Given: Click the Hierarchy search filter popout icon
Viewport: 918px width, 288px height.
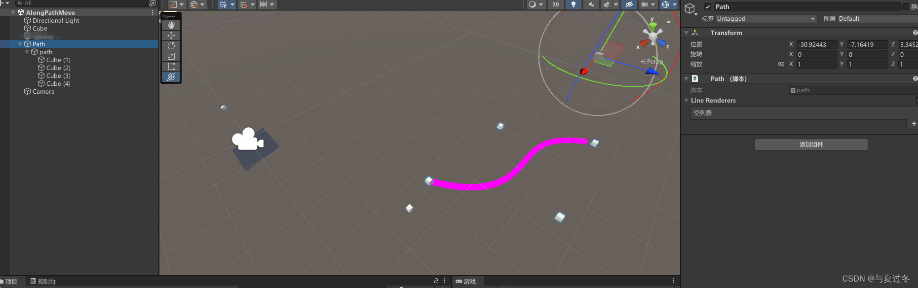Looking at the screenshot, I should point(153,3).
